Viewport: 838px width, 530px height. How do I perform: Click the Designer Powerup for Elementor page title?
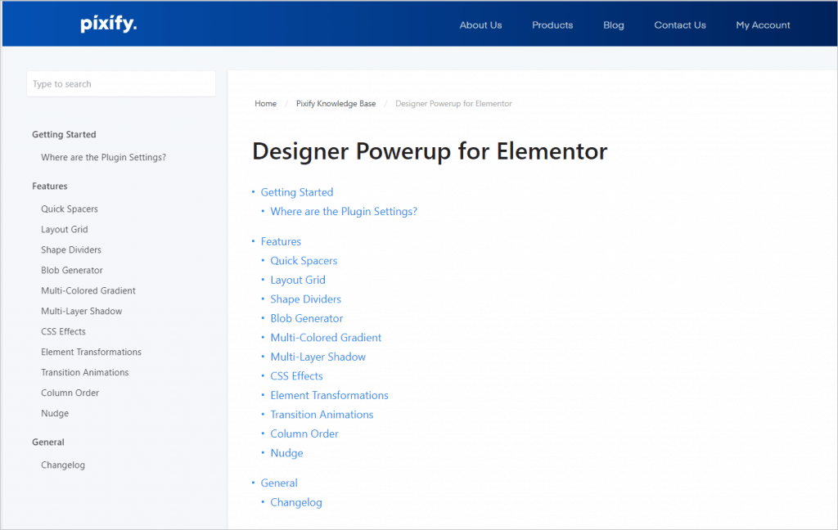(x=430, y=152)
